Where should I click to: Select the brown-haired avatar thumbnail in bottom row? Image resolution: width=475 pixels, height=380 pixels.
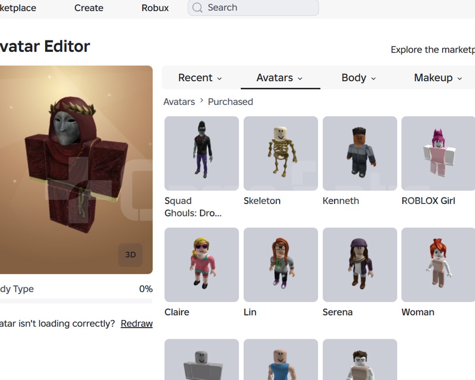(360, 359)
